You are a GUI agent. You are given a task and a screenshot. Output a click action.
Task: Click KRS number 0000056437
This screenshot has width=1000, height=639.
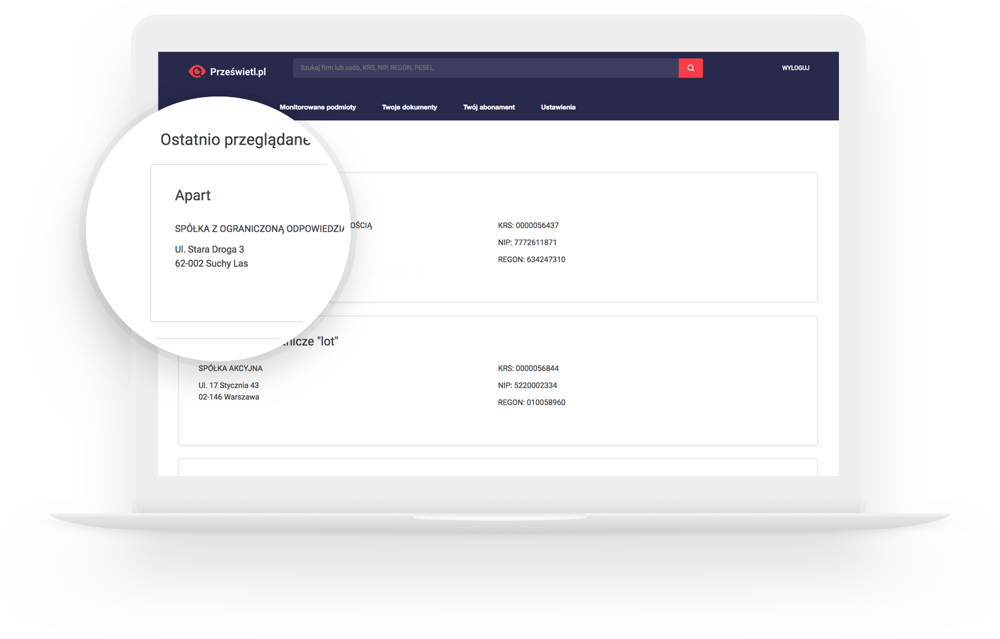(528, 226)
